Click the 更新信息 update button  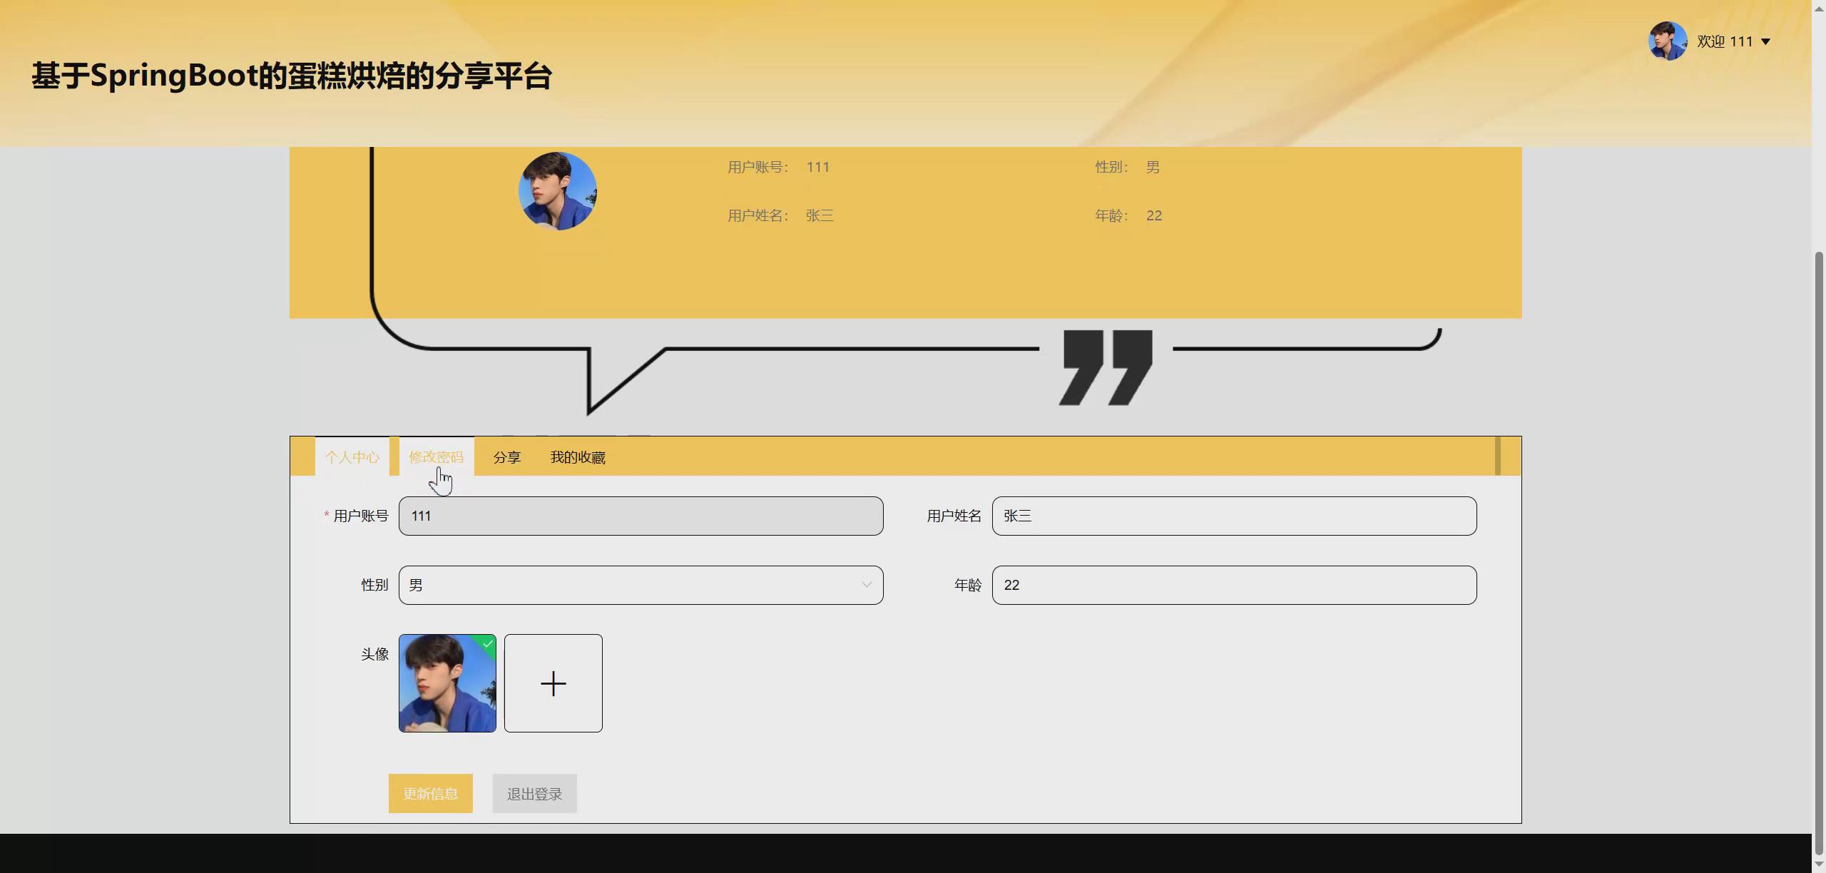point(430,793)
